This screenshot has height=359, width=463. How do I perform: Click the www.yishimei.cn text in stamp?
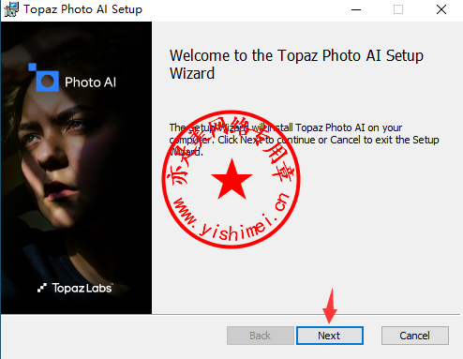click(231, 218)
